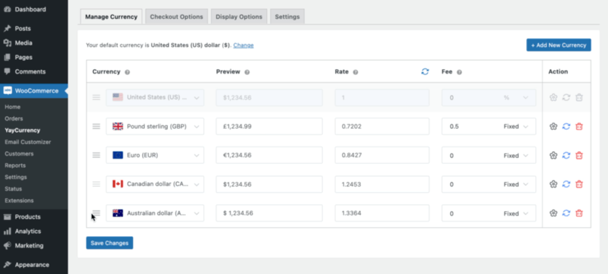Screen dimensions: 608x274
Task: Delete the Australian dollar currency
Action: click(579, 213)
